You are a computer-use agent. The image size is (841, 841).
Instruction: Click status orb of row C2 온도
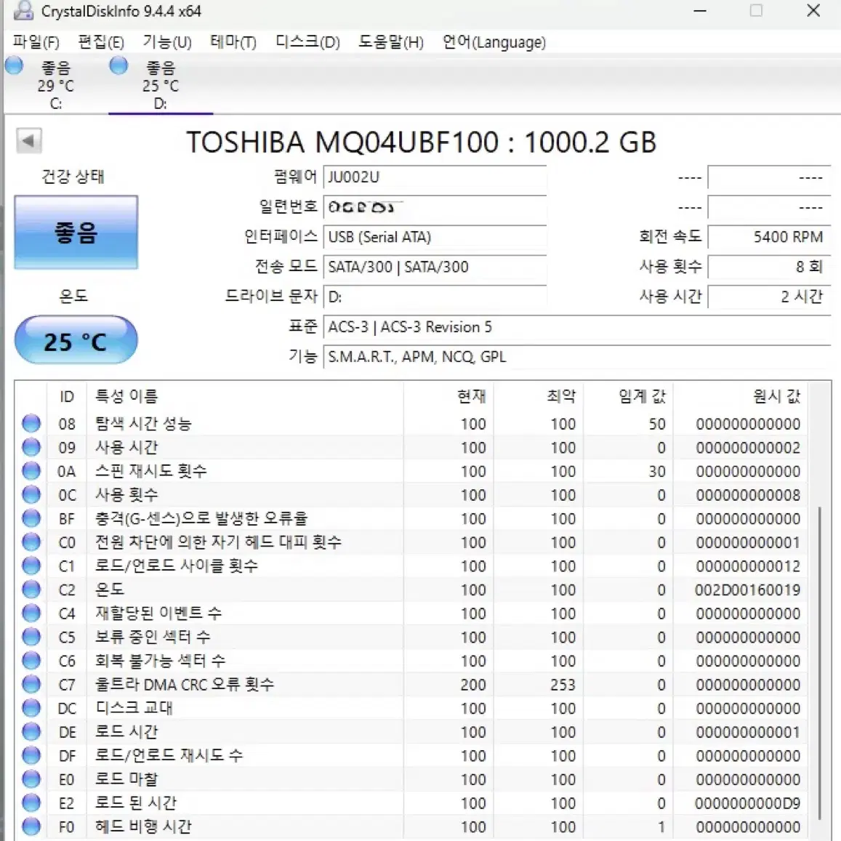coord(31,589)
